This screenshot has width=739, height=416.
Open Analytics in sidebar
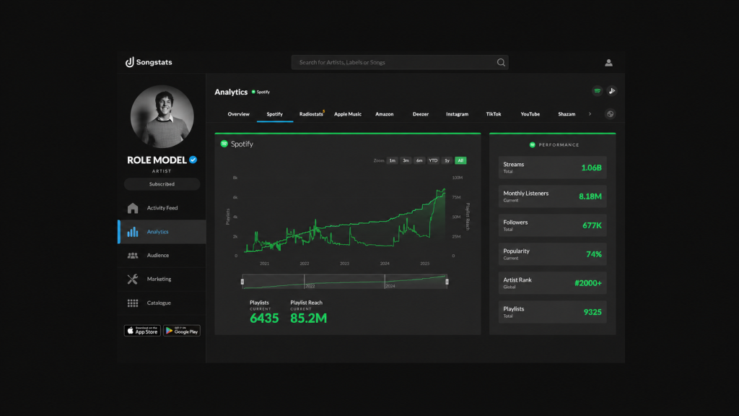[x=162, y=232]
